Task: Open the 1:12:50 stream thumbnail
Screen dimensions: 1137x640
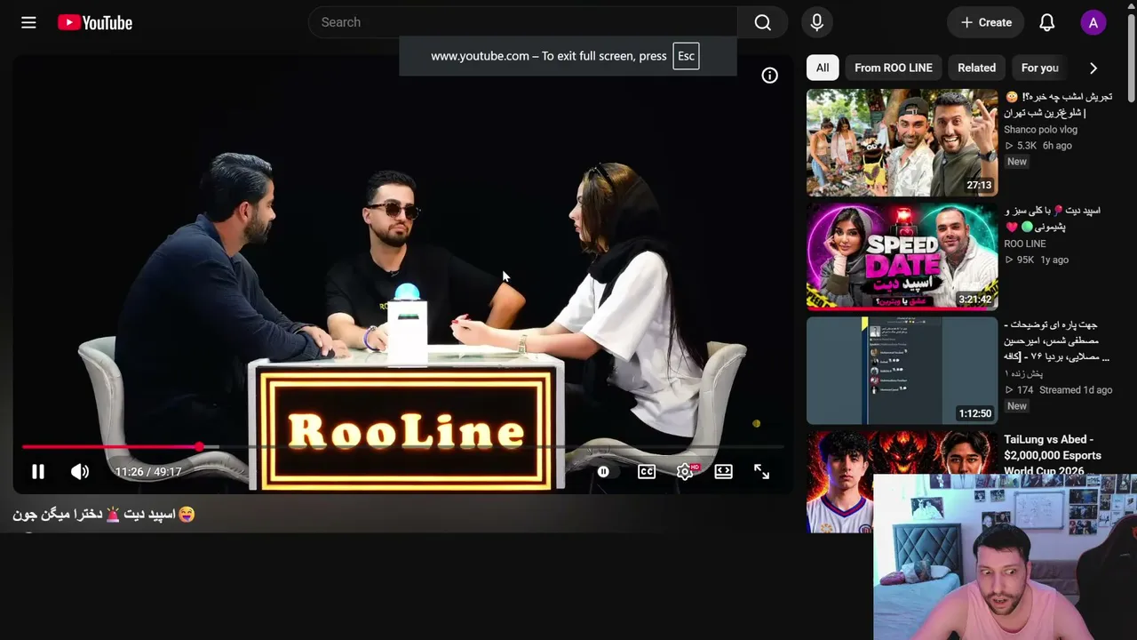Action: [x=902, y=371]
